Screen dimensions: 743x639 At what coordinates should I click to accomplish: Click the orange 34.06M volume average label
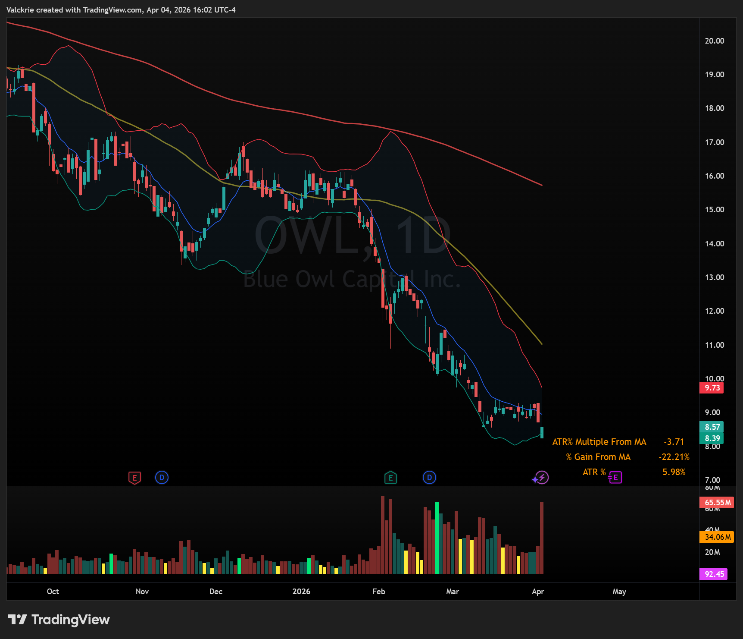(717, 537)
